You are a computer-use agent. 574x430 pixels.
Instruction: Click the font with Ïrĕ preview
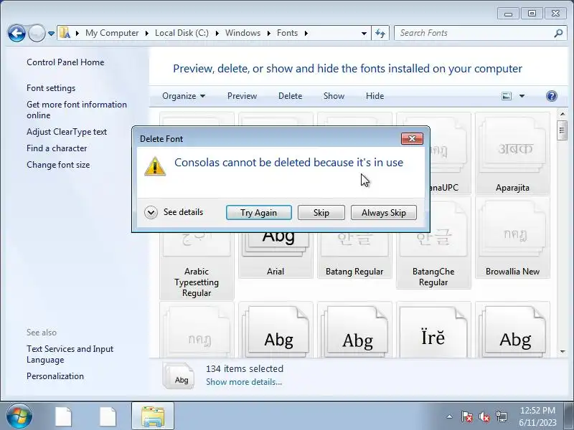point(433,330)
